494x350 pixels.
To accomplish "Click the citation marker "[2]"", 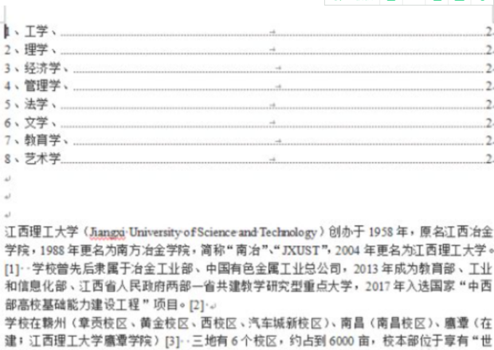I will click(x=198, y=305).
